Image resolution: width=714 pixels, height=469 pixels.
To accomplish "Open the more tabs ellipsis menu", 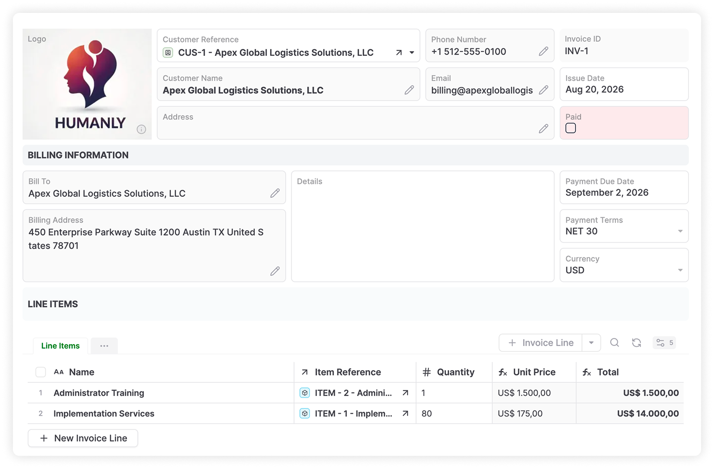I will (104, 346).
